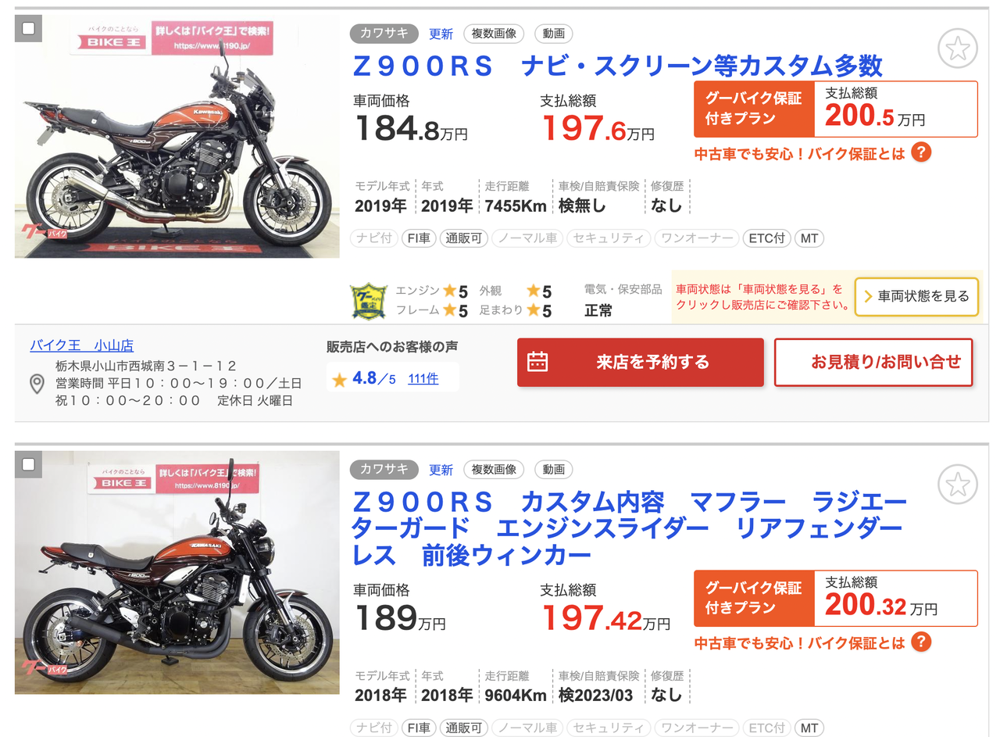Favorite the second Z900RS listing star icon
Screen dimensions: 1000x737
pos(957,484)
